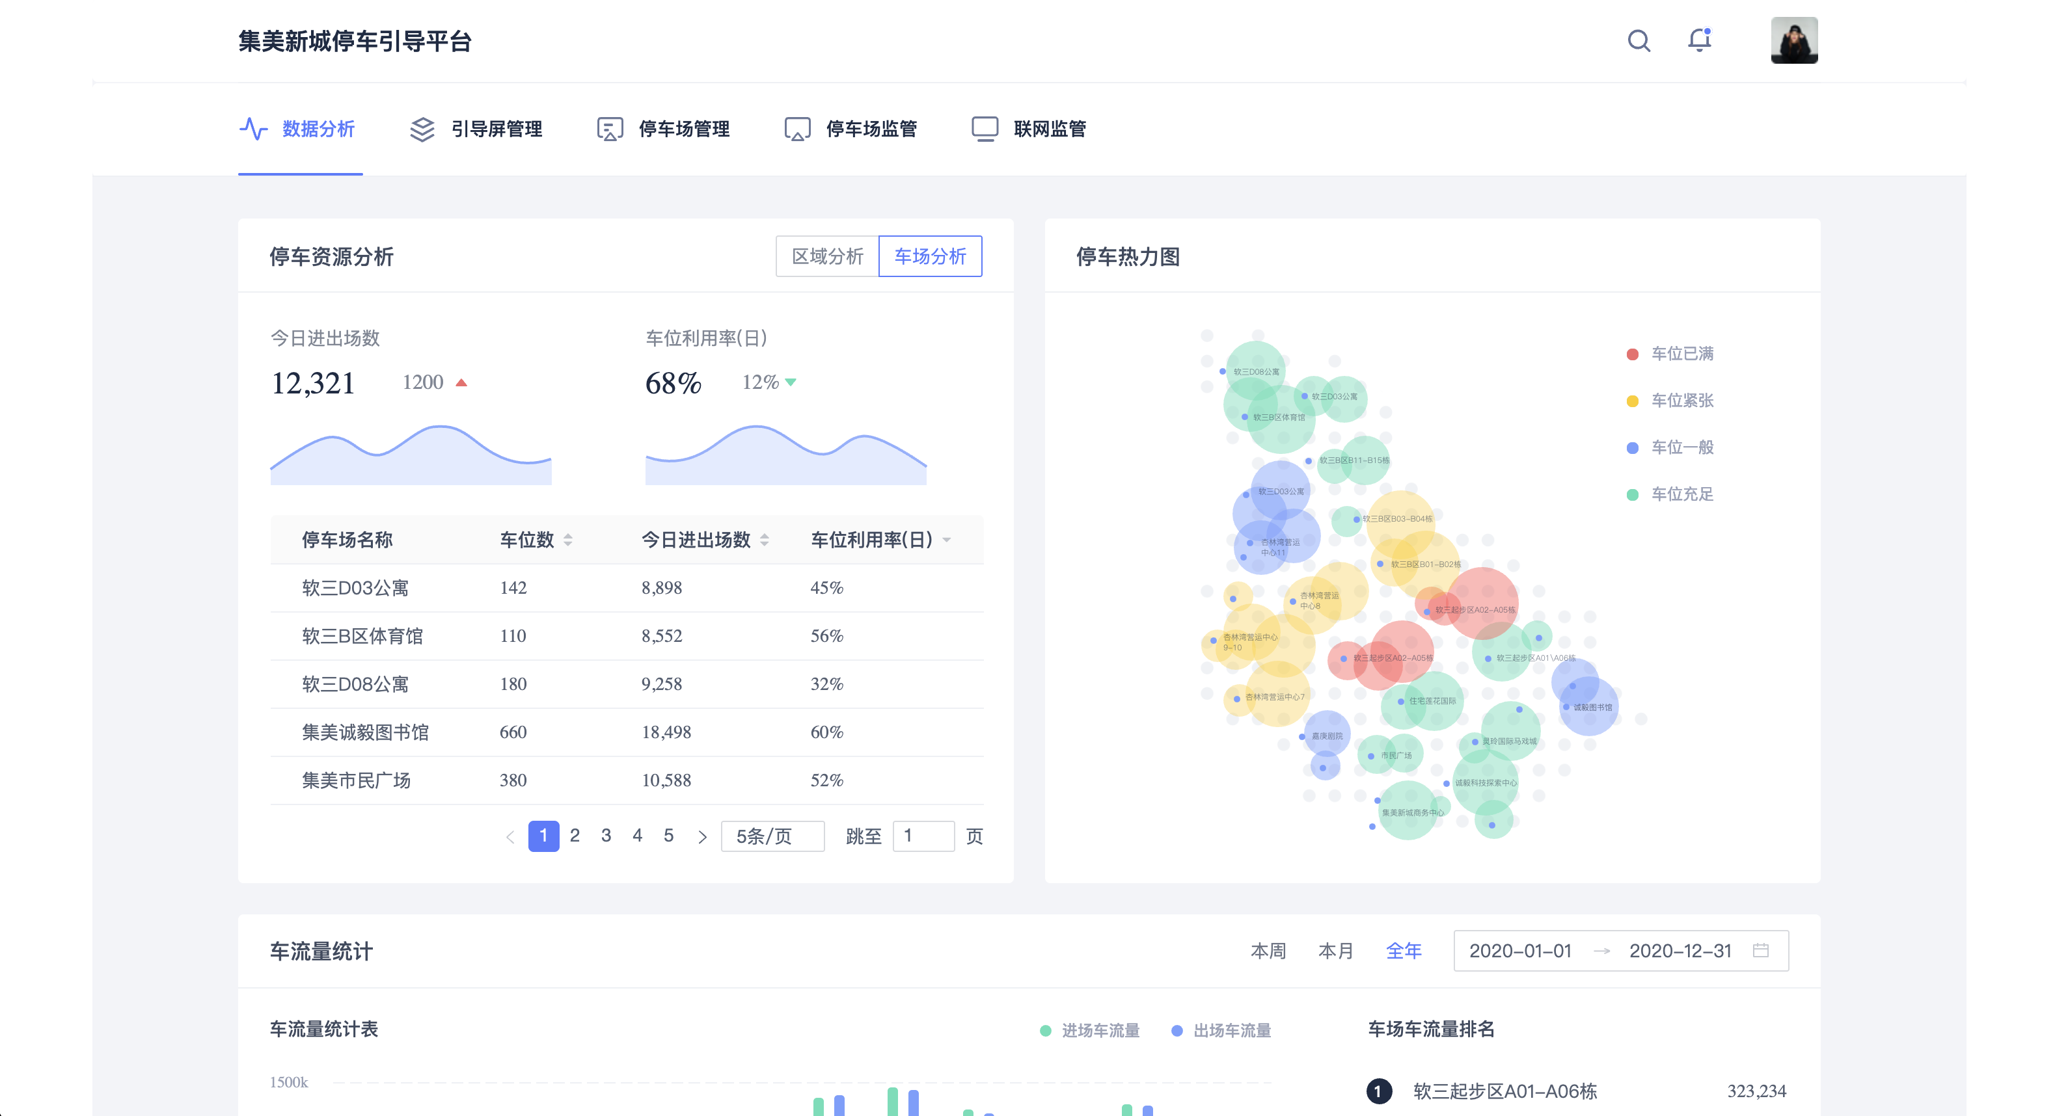Select page 5 in pagination
Viewport: 2055px width, 1116px height.
[x=668, y=836]
